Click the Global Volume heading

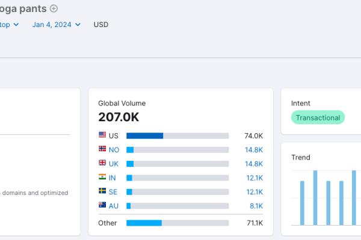click(x=122, y=103)
